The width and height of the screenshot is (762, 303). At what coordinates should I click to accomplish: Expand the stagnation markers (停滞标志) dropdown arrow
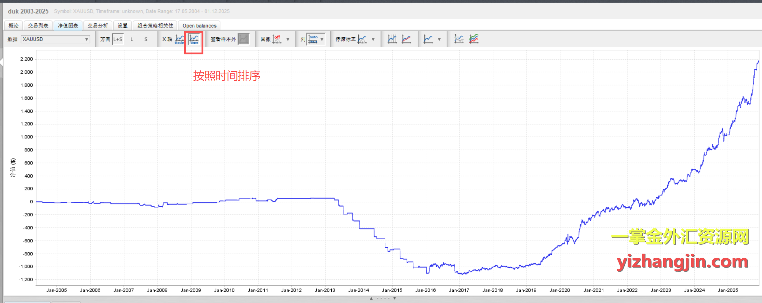click(x=373, y=39)
